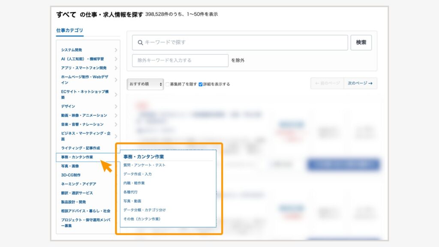Viewport: 439px width, 247px height.
Task: Toggle the 募集終了を隠す checkbox
Action: tap(168, 84)
